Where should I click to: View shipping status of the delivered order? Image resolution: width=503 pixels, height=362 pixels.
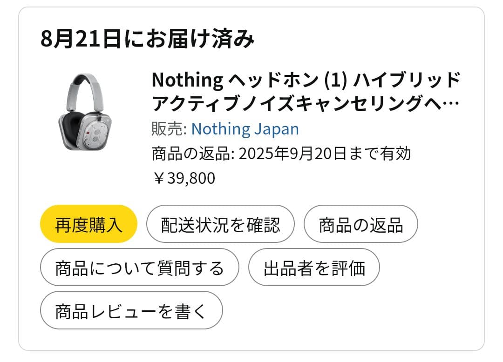(x=220, y=224)
